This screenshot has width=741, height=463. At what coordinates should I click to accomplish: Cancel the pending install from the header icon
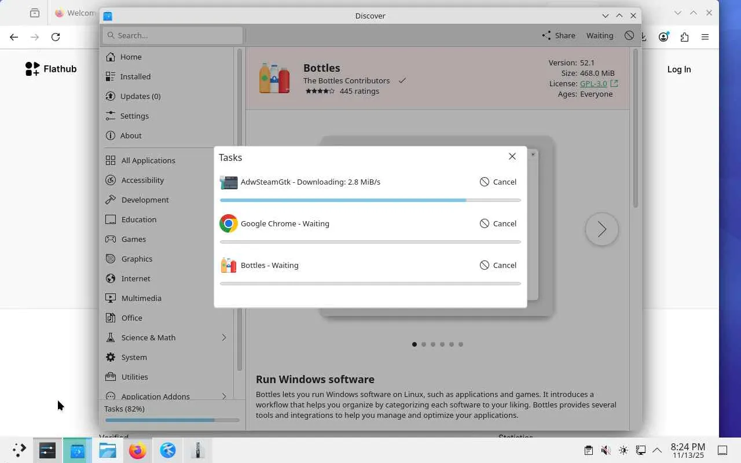point(629,35)
